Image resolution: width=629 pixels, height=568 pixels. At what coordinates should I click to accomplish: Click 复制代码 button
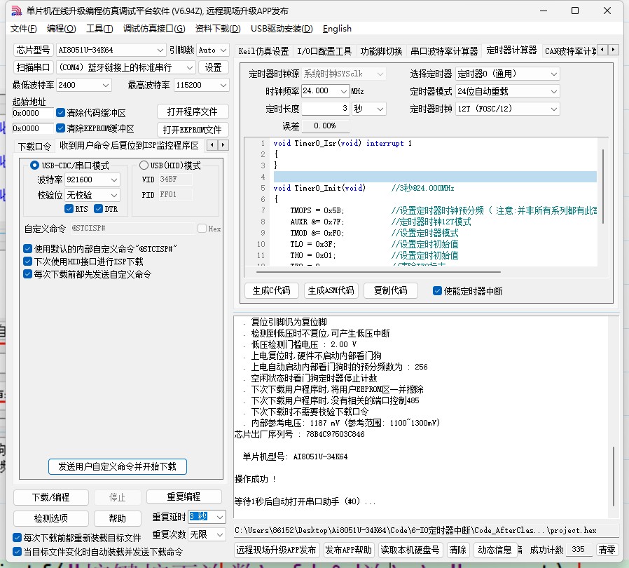pos(391,290)
